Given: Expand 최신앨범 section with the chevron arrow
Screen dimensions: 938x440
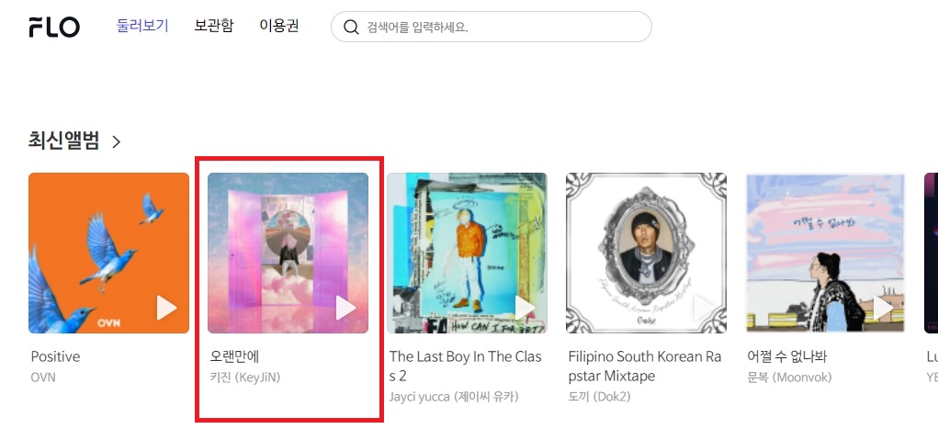Looking at the screenshot, I should [117, 141].
